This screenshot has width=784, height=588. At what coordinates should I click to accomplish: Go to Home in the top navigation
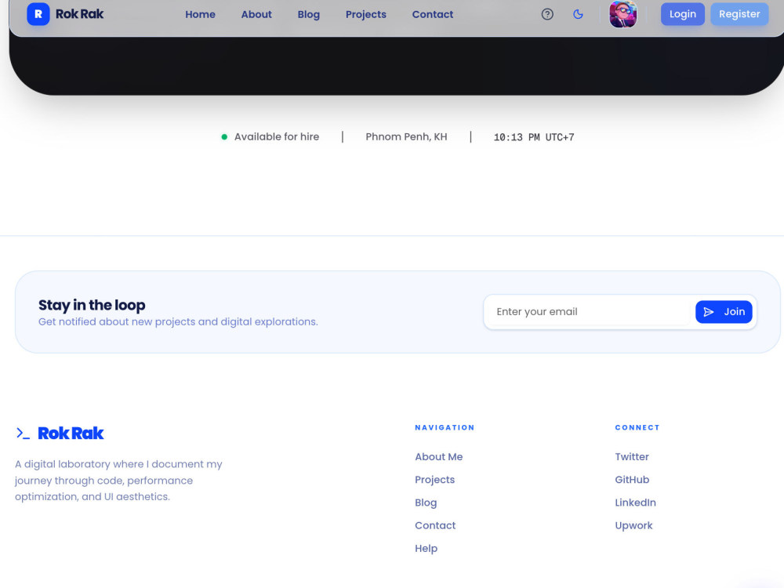coord(200,14)
